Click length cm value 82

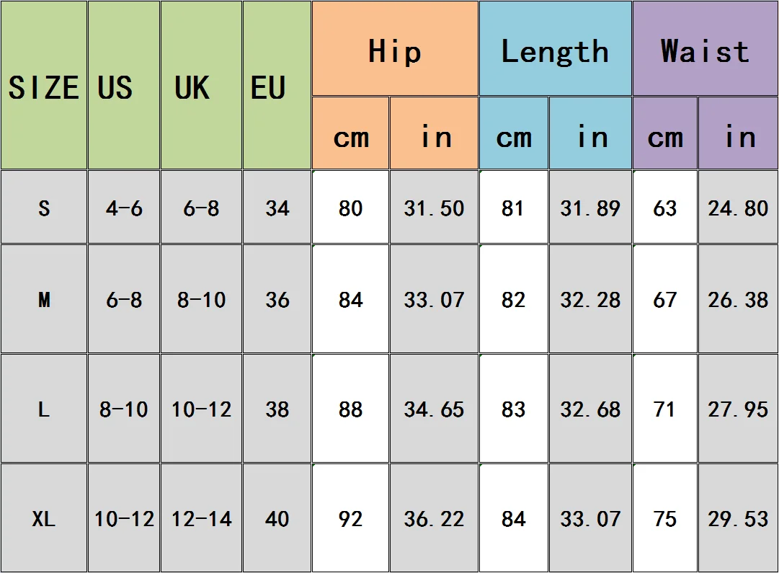tap(513, 298)
